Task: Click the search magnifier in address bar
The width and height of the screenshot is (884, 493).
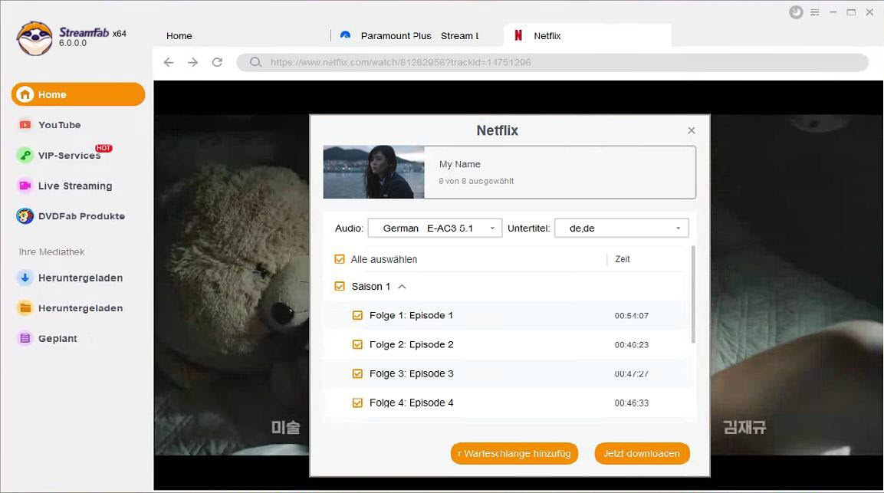Action: click(x=255, y=62)
